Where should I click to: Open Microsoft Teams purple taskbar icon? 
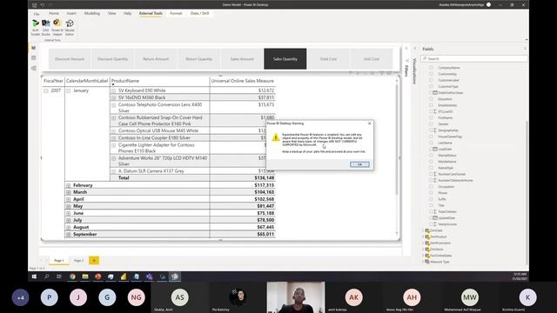tap(149, 276)
